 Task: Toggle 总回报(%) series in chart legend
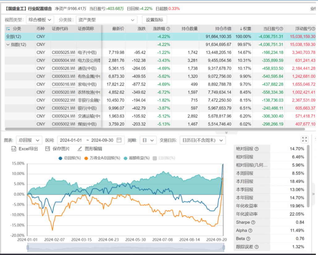pos(69,158)
